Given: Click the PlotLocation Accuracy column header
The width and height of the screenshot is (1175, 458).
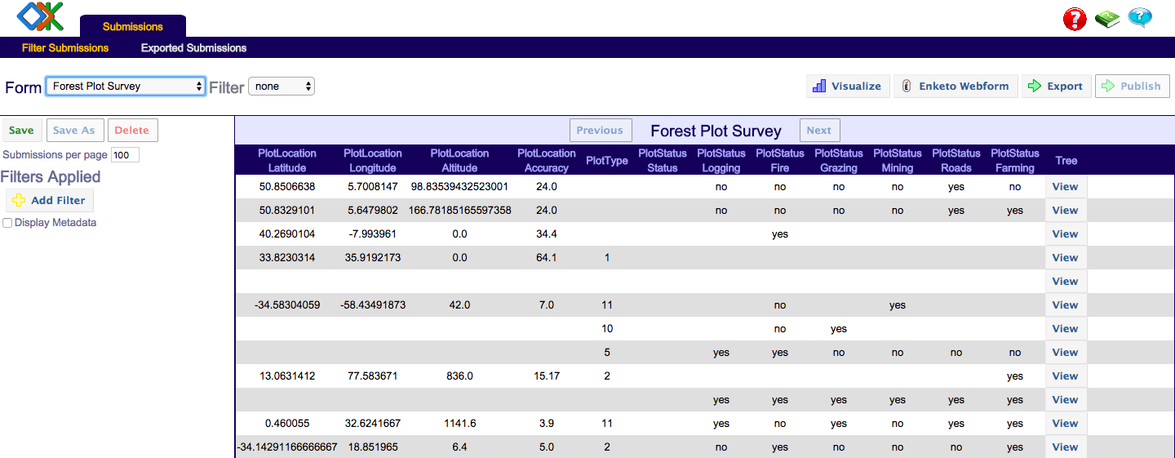Looking at the screenshot, I should pos(547,160).
